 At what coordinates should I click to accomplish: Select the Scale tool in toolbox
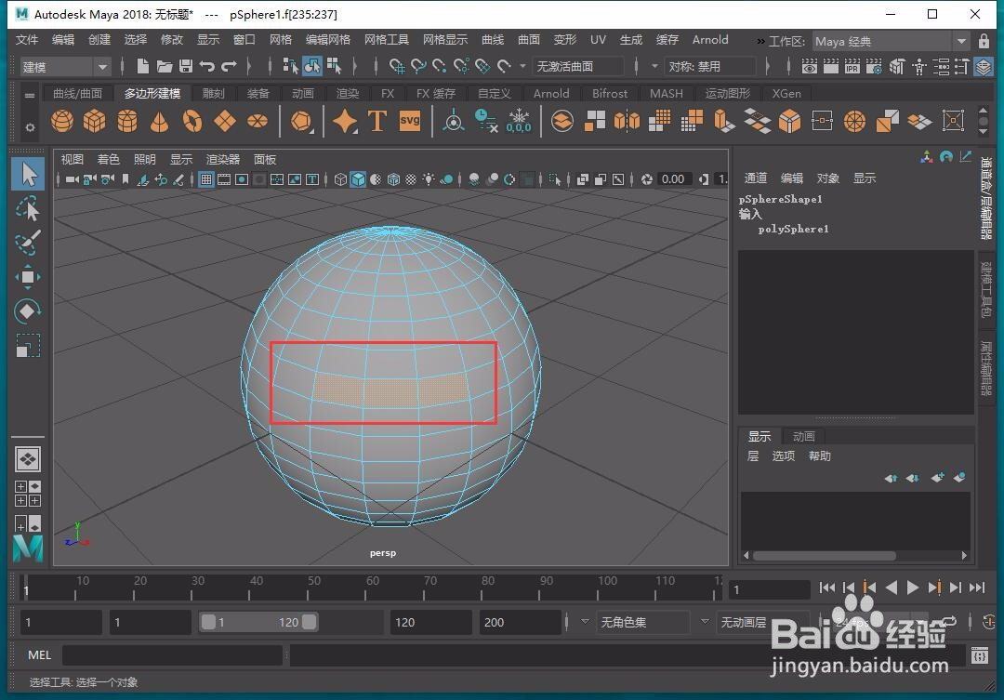pyautogui.click(x=28, y=346)
